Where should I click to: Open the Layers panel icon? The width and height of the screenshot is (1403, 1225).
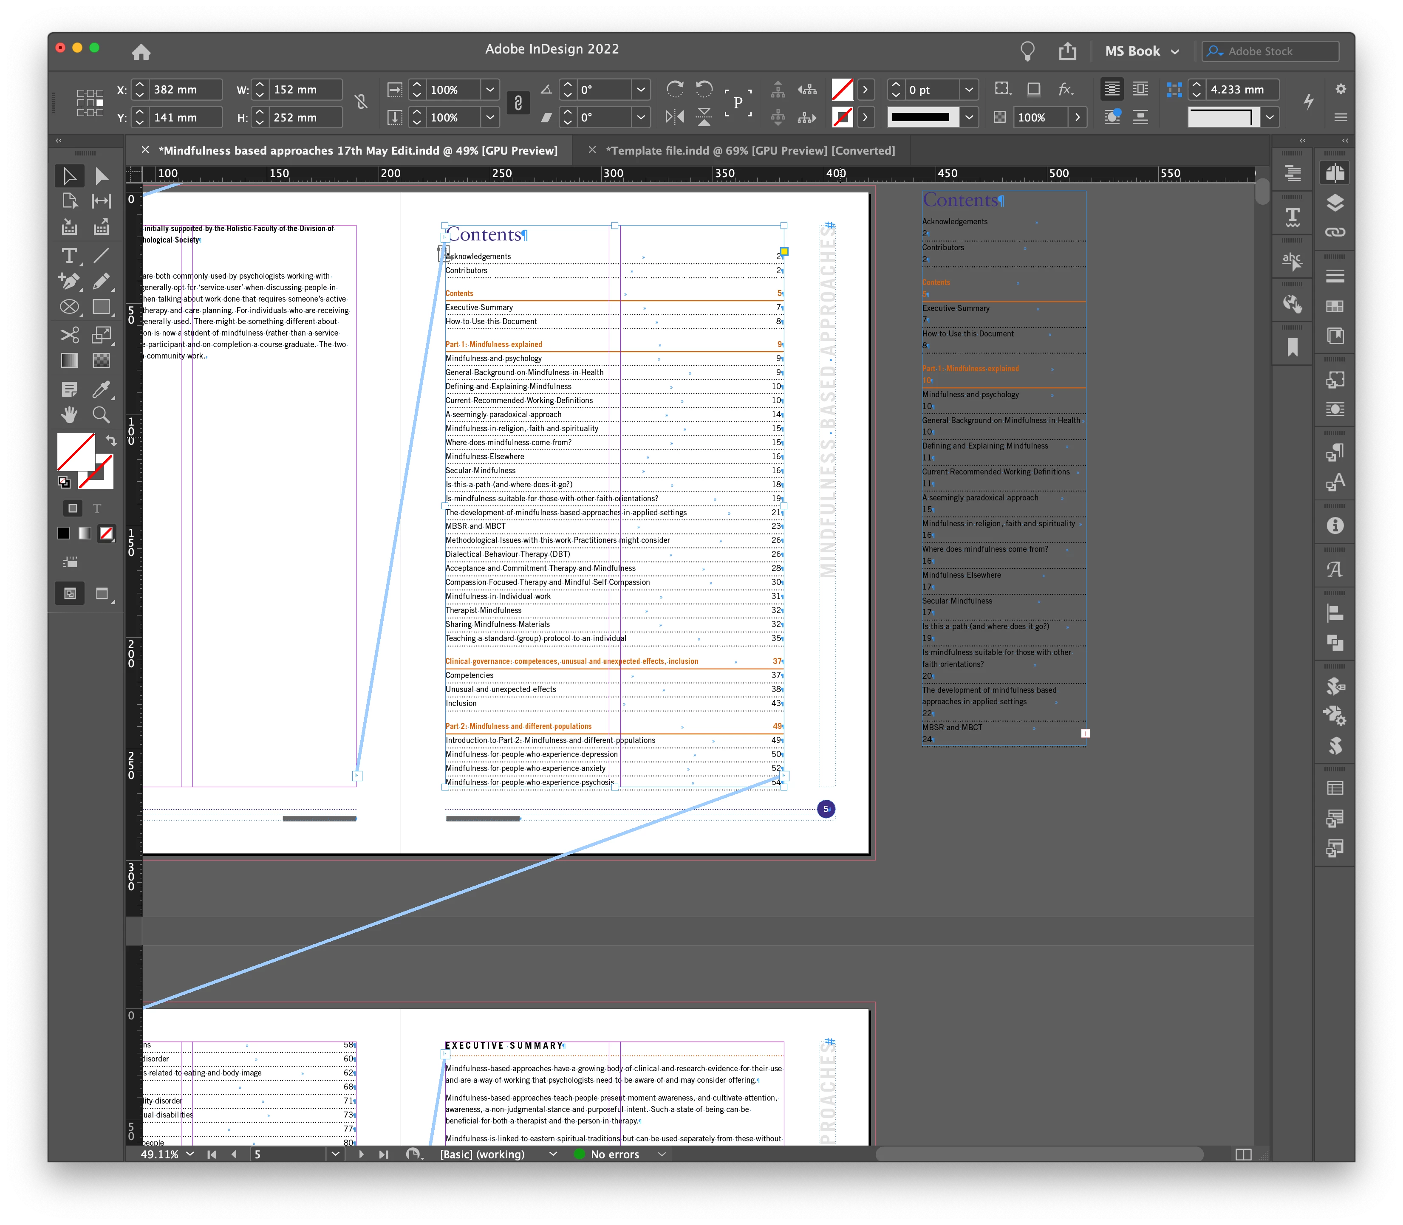(1334, 203)
